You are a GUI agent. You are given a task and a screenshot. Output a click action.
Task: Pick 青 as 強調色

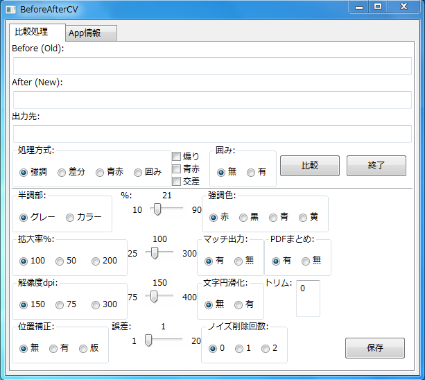[x=279, y=217]
